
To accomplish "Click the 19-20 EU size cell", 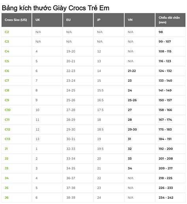I will coord(71,51).
